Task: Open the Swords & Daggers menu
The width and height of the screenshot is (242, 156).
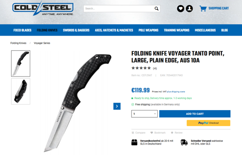Action: point(76,30)
